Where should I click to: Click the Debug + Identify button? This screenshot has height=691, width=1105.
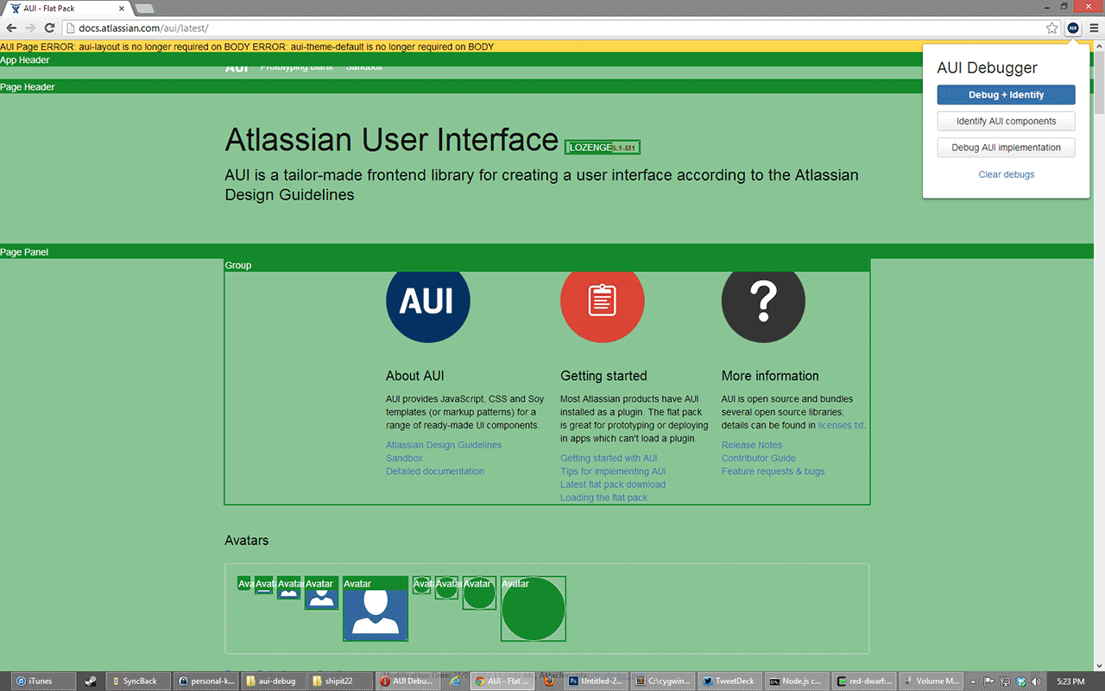point(1006,95)
